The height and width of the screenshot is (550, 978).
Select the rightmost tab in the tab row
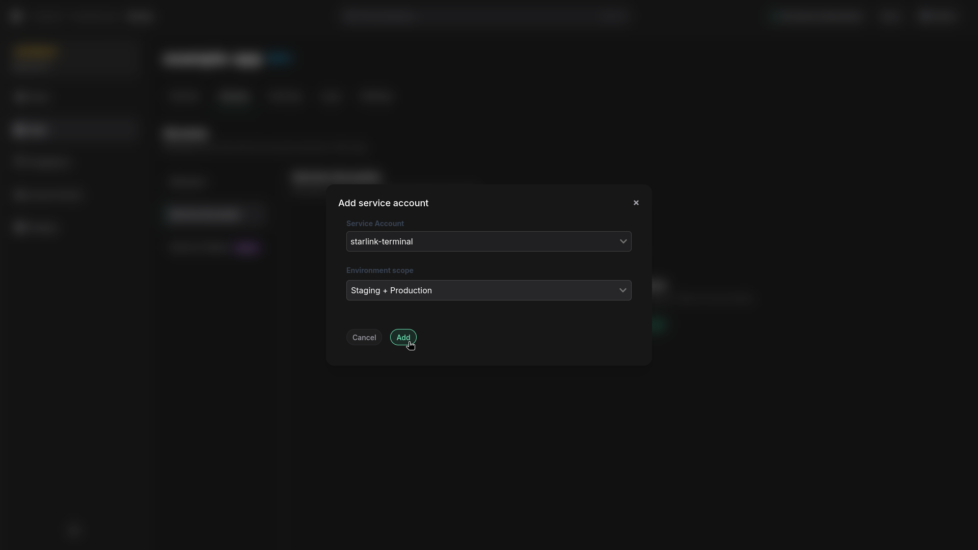tap(376, 96)
